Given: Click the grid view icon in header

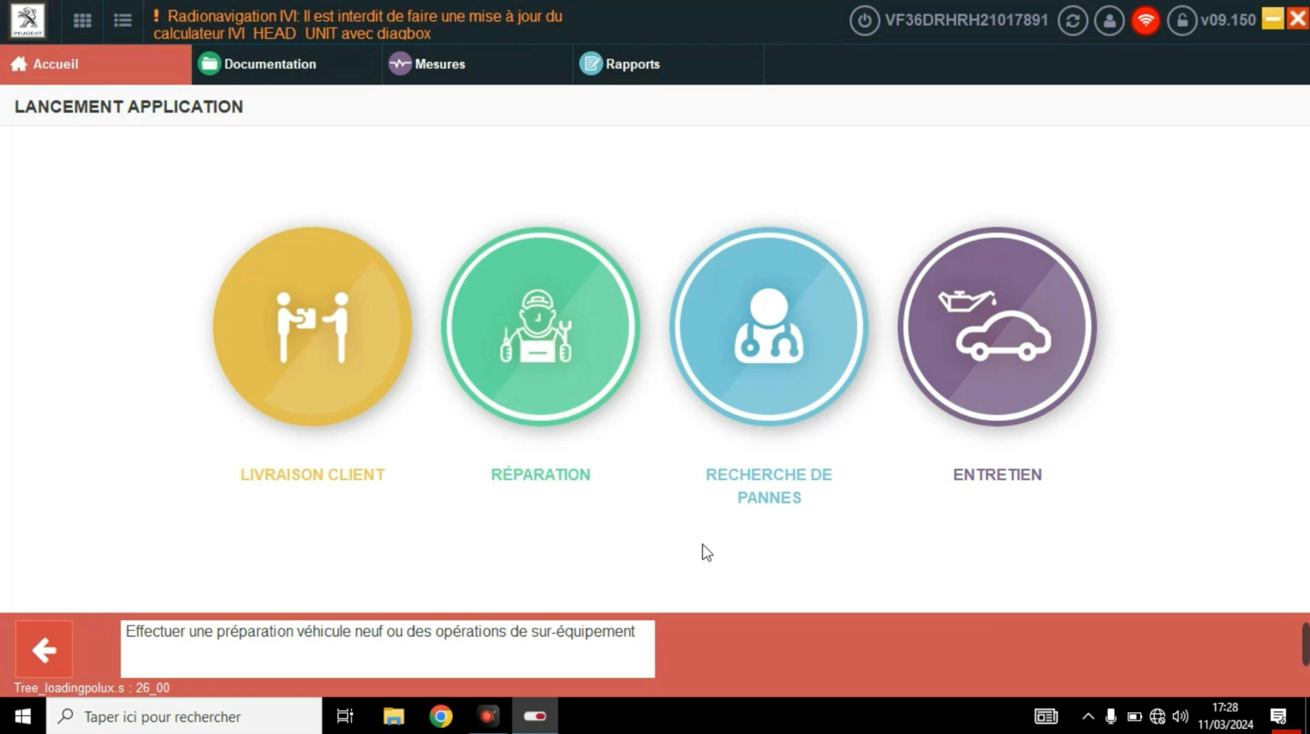Looking at the screenshot, I should pyautogui.click(x=82, y=21).
